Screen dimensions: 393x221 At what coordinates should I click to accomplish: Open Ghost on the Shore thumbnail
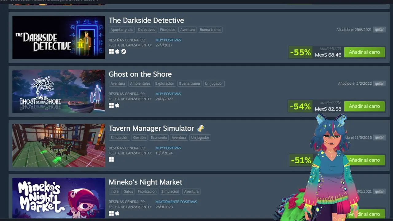[59, 91]
